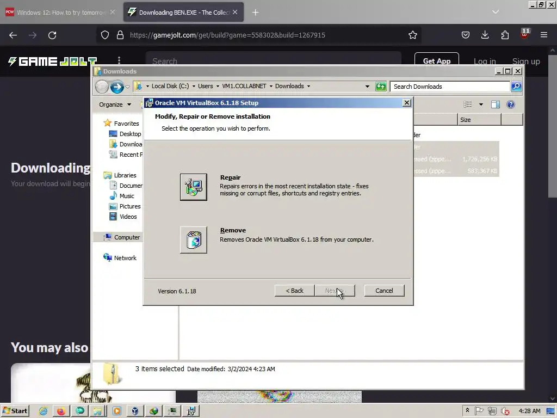Select Favorites in the navigation pane
The image size is (557, 418).
(x=121, y=124)
